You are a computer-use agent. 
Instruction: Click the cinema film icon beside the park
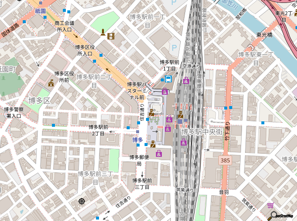tap(111, 36)
